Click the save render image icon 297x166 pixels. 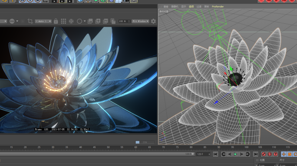click(90, 21)
